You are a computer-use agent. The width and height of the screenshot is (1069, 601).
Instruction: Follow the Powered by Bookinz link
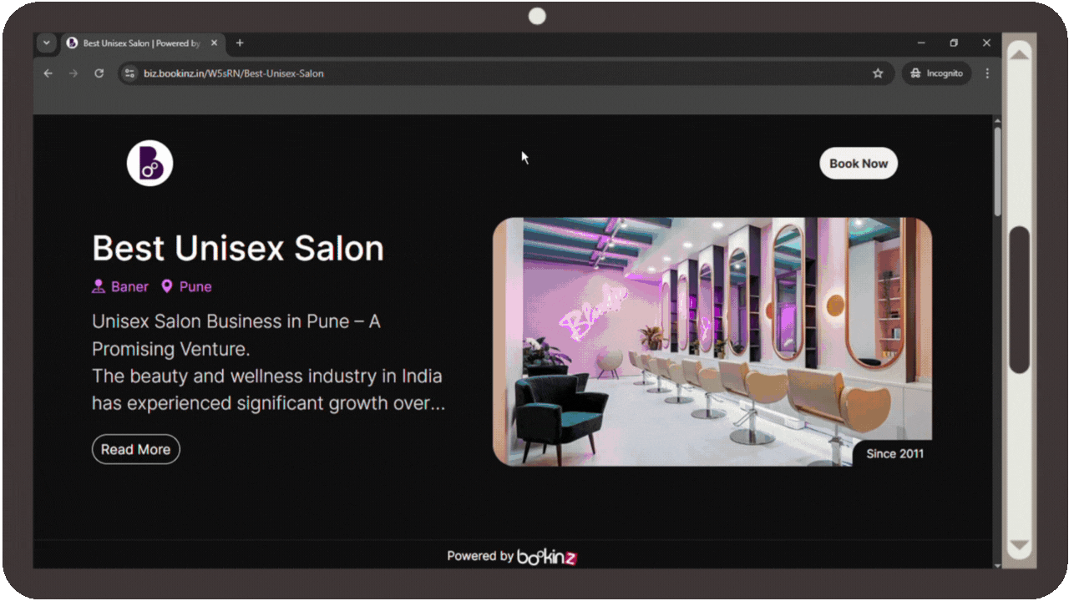pos(513,556)
